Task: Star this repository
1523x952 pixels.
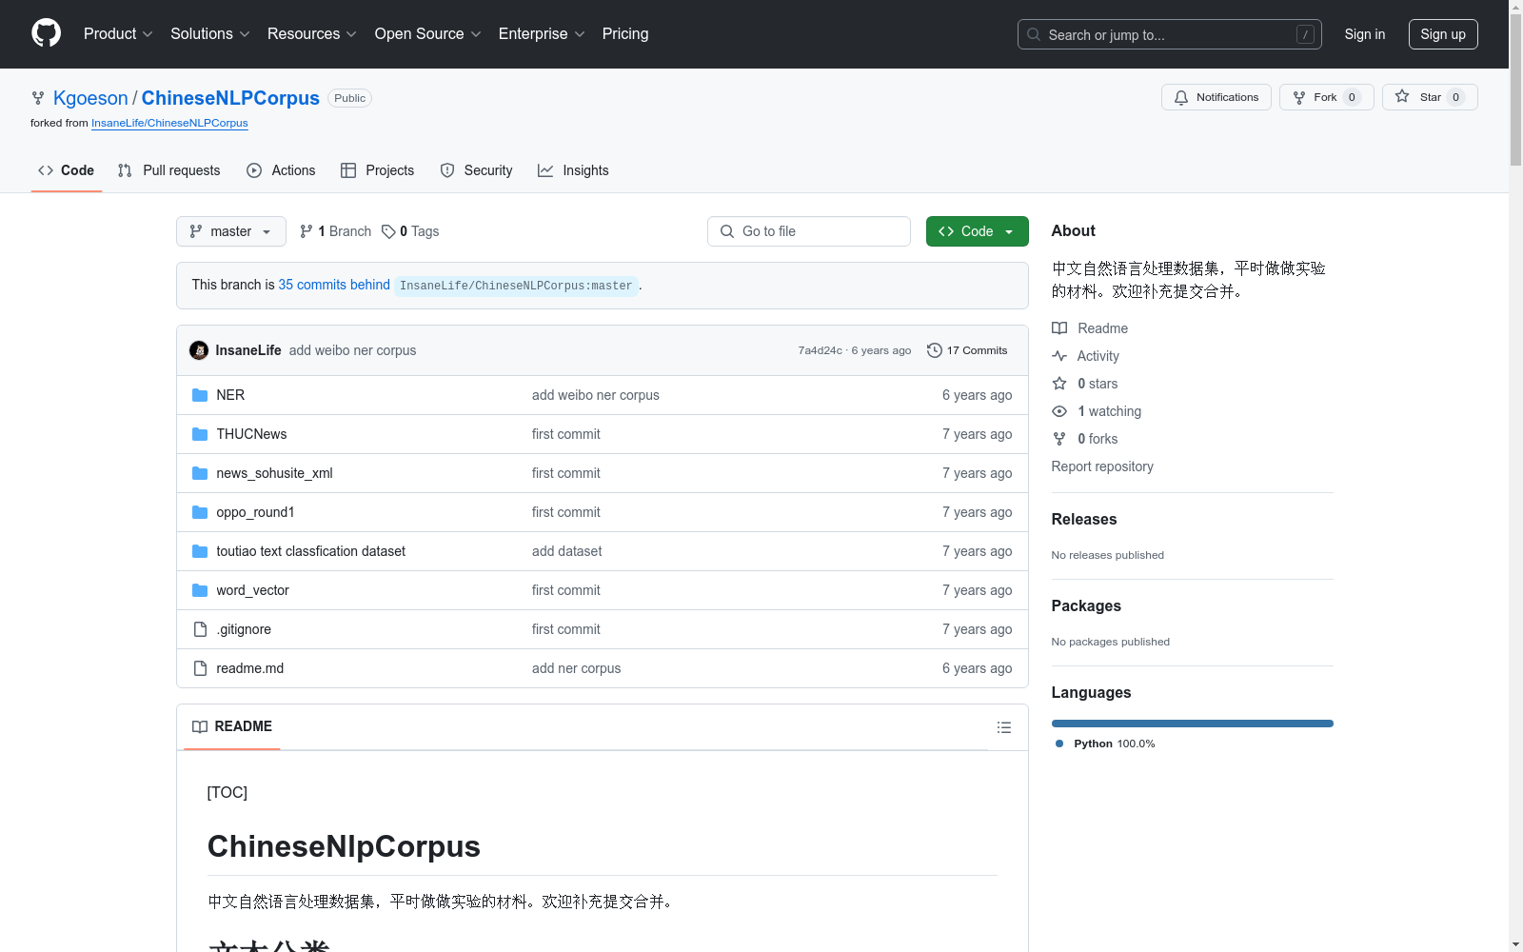Action: tap(1430, 97)
